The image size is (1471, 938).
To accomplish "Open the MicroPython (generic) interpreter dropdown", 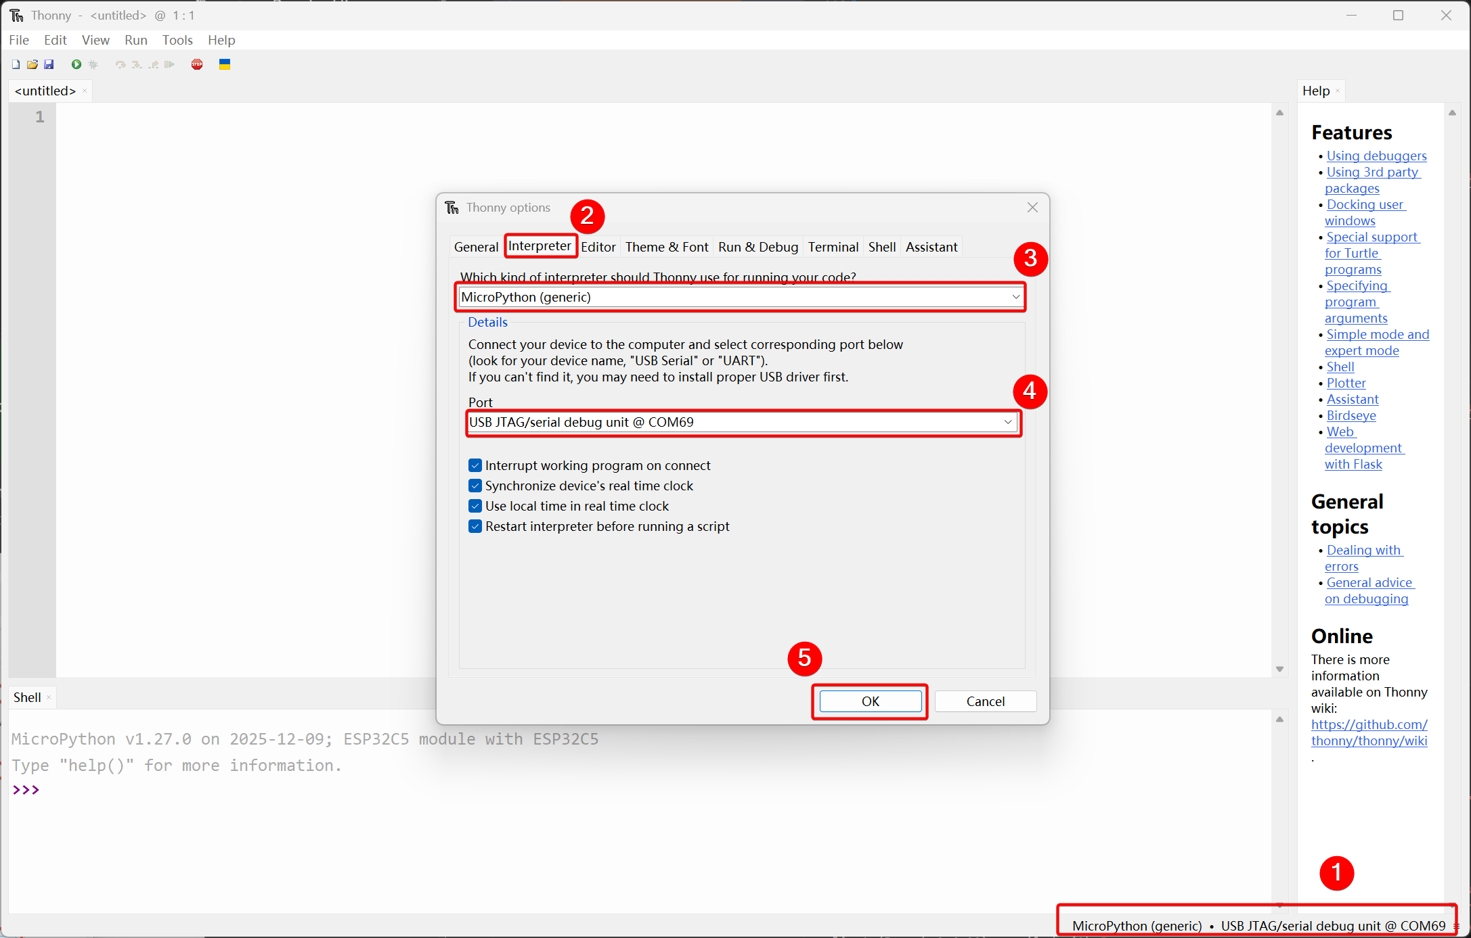I will pyautogui.click(x=1015, y=297).
